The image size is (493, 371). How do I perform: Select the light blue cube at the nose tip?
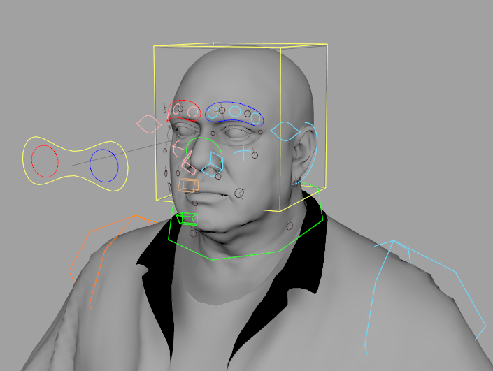coord(212,163)
